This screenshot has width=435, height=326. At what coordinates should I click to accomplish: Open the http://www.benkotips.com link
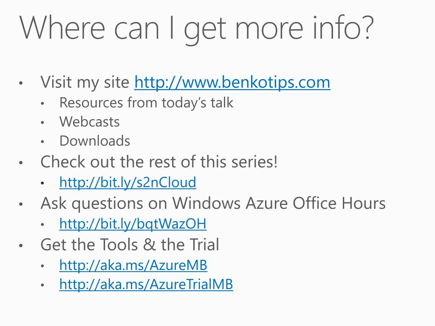[232, 82]
